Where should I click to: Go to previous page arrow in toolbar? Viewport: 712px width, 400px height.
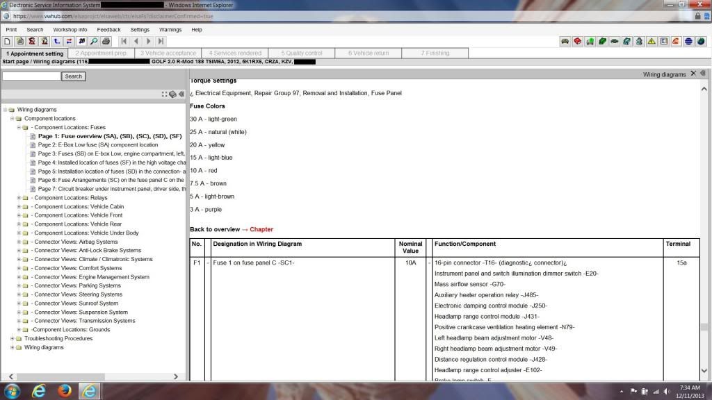click(x=136, y=41)
